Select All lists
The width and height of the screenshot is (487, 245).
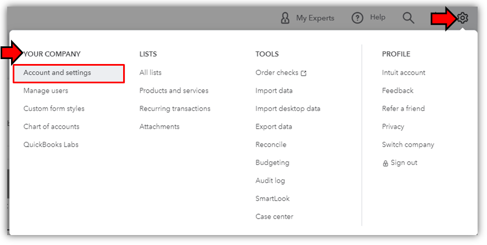150,73
